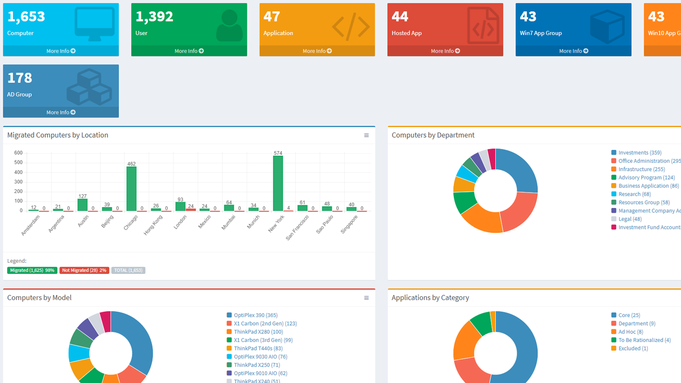This screenshot has height=383, width=681.
Task: Toggle ThinkPad X250 (71) legend entry
Action: click(x=253, y=365)
